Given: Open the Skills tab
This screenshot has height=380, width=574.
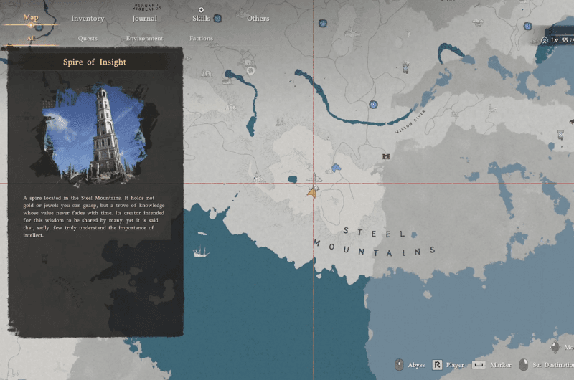Looking at the screenshot, I should pyautogui.click(x=201, y=19).
